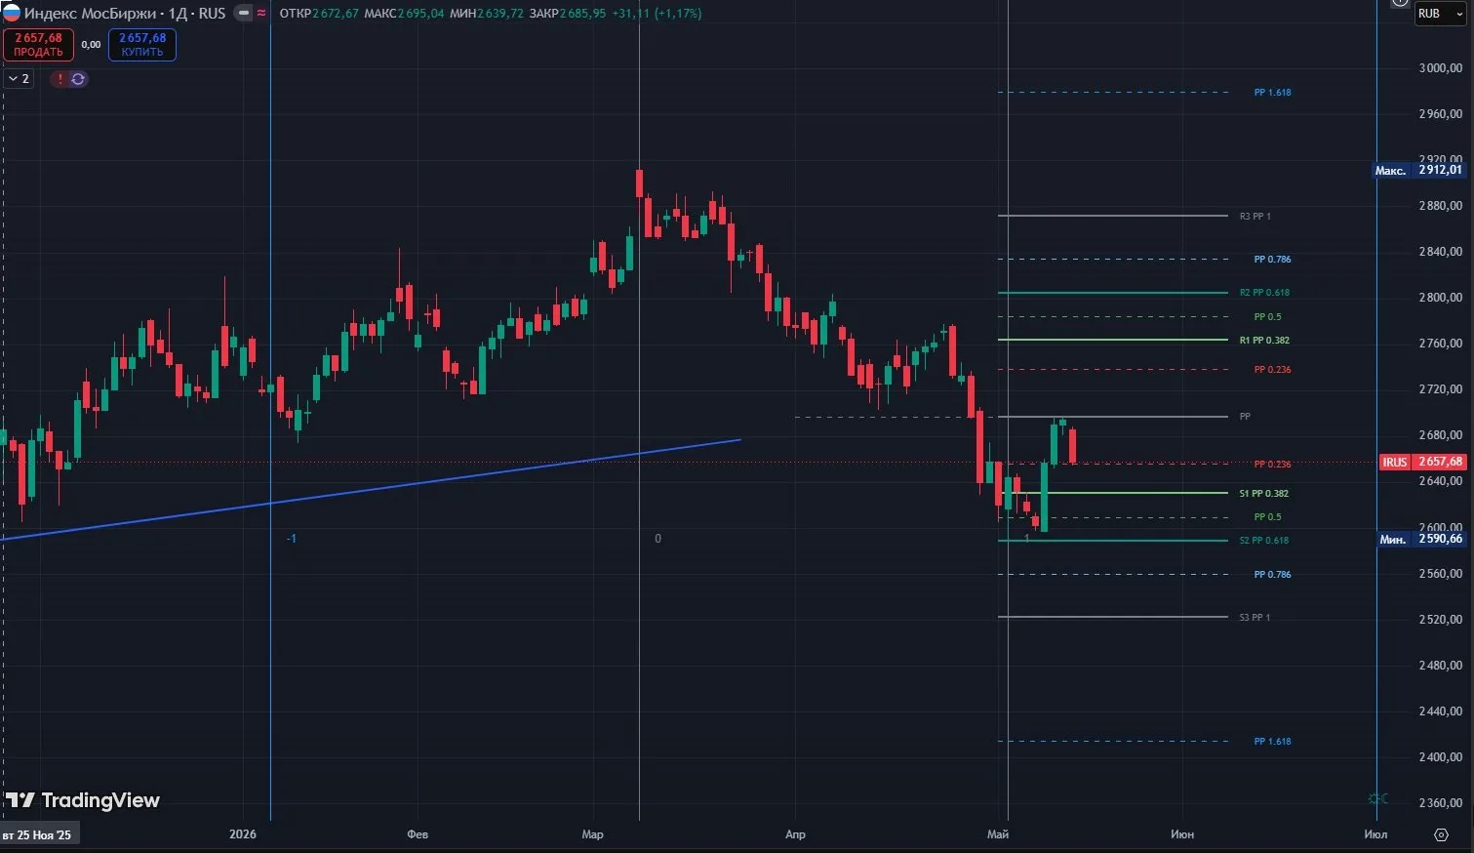Click the МИН low value 2639,72
This screenshot has height=853, width=1474.
501,14
